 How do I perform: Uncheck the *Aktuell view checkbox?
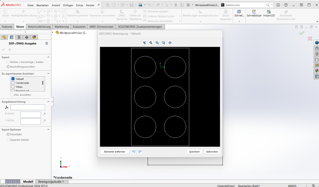(x=13, y=79)
